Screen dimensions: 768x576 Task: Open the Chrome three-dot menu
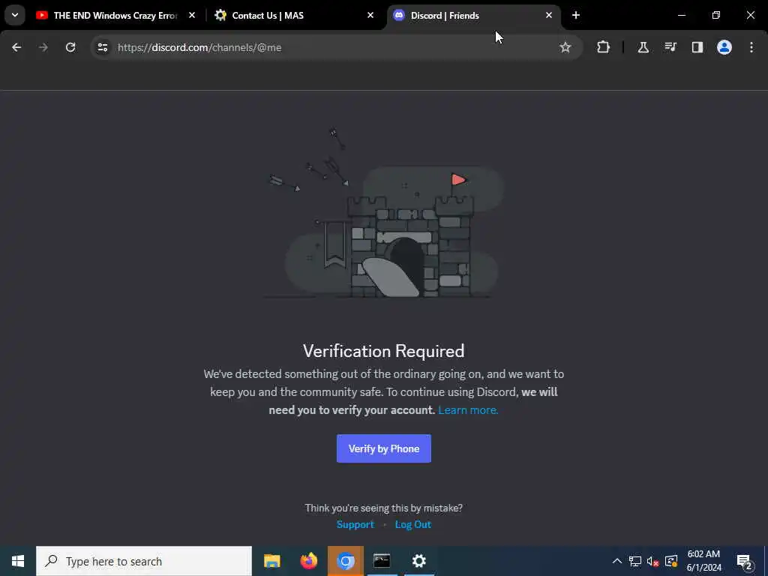[x=751, y=47]
